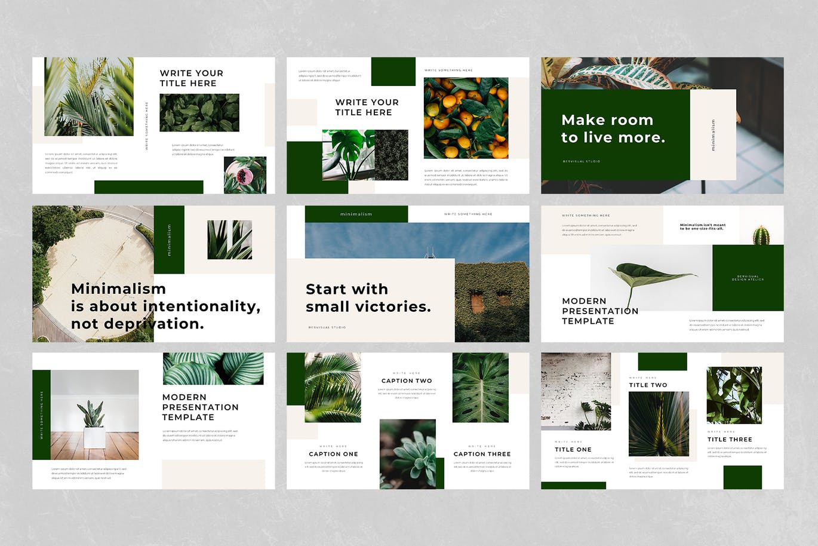Click the oranges photo on the second slide
The width and height of the screenshot is (818, 546).
coord(466,118)
